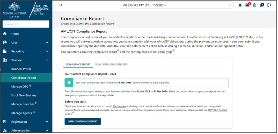The height and width of the screenshot is (134, 278).
Task: Click the 'I want to...' search field
Action: (26, 24)
